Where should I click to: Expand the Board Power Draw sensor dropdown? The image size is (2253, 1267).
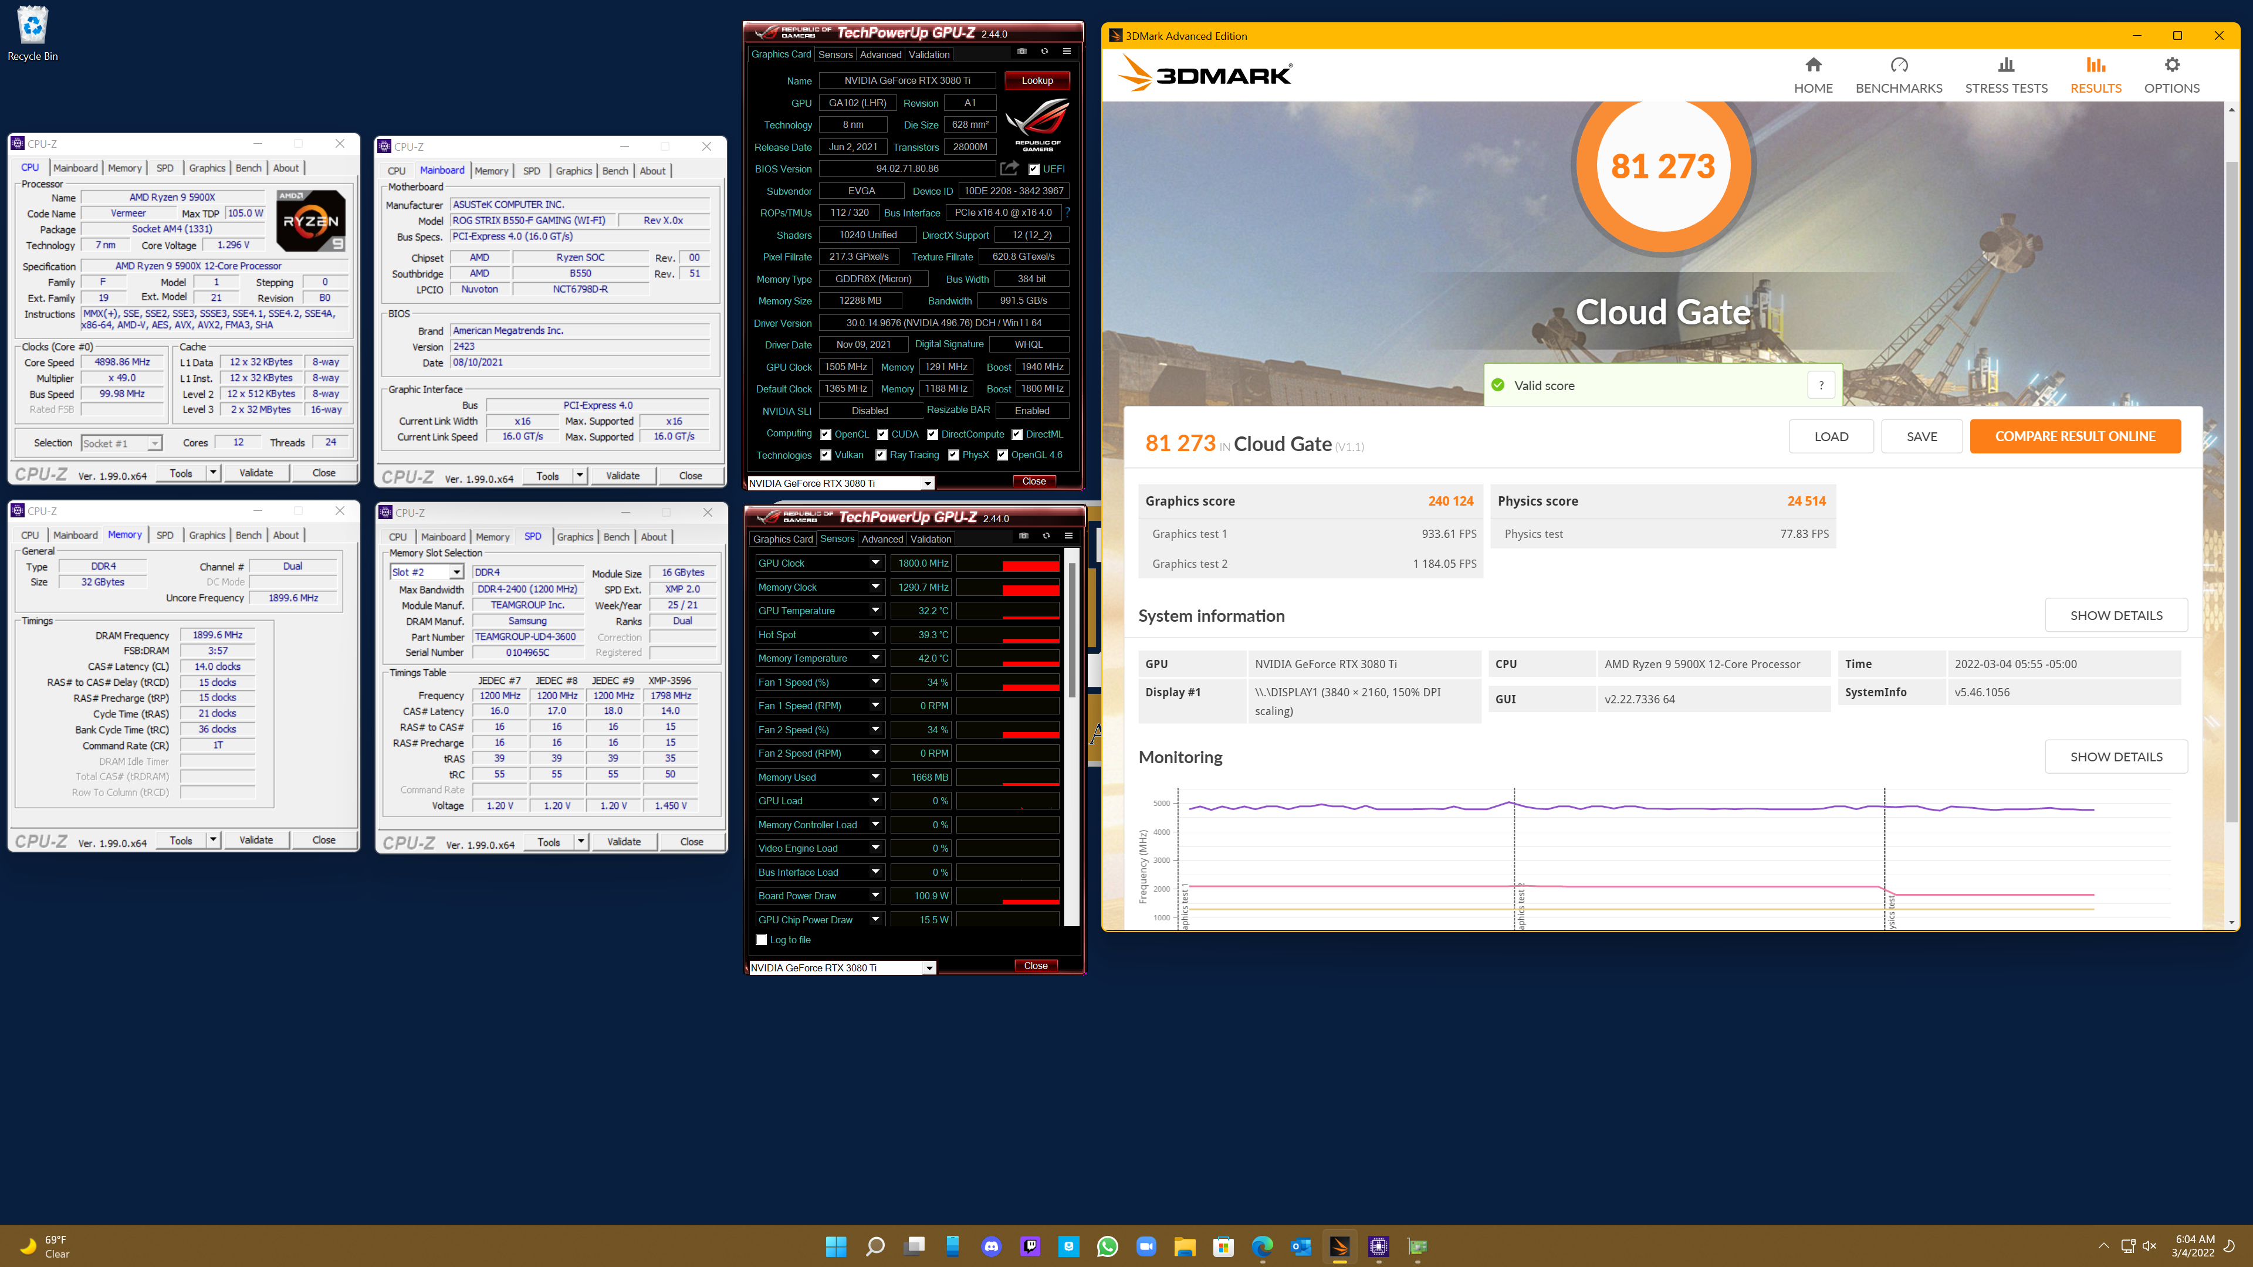click(x=875, y=895)
